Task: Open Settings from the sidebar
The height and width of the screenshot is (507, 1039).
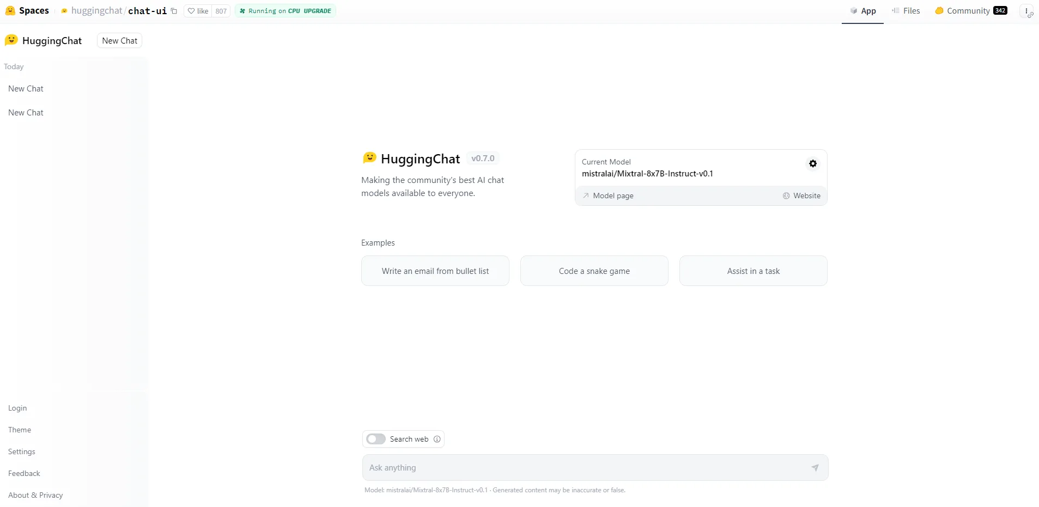Action: 22,451
